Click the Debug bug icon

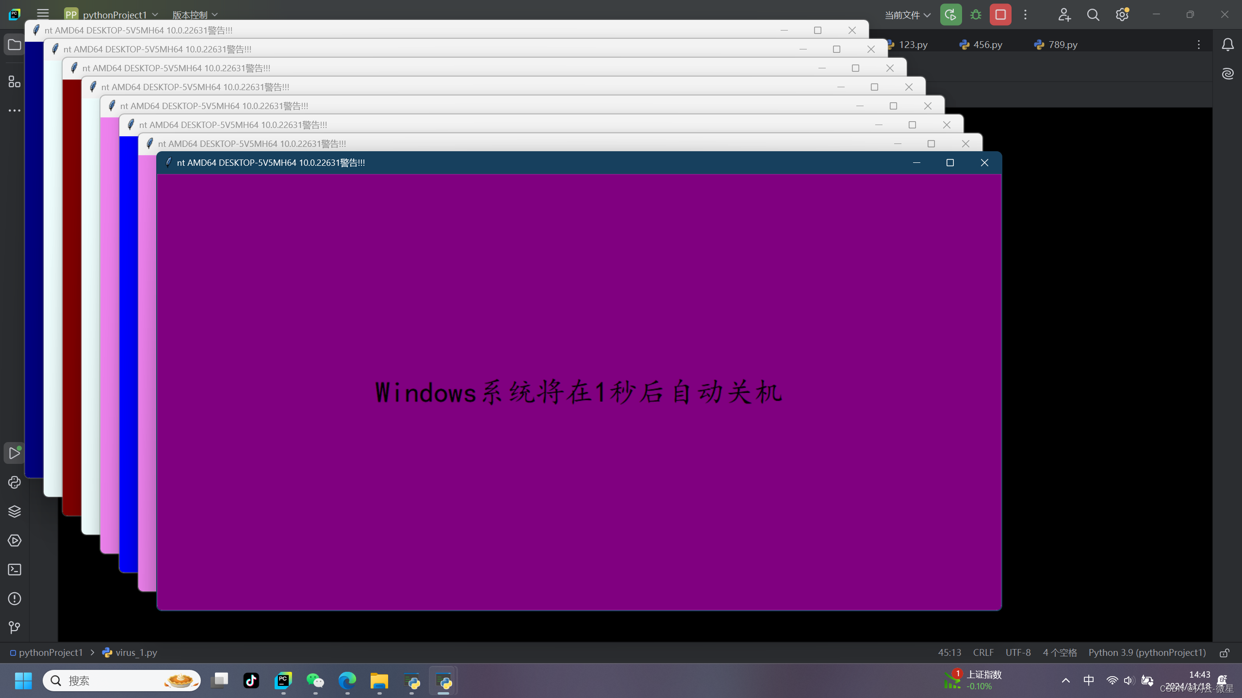point(976,15)
